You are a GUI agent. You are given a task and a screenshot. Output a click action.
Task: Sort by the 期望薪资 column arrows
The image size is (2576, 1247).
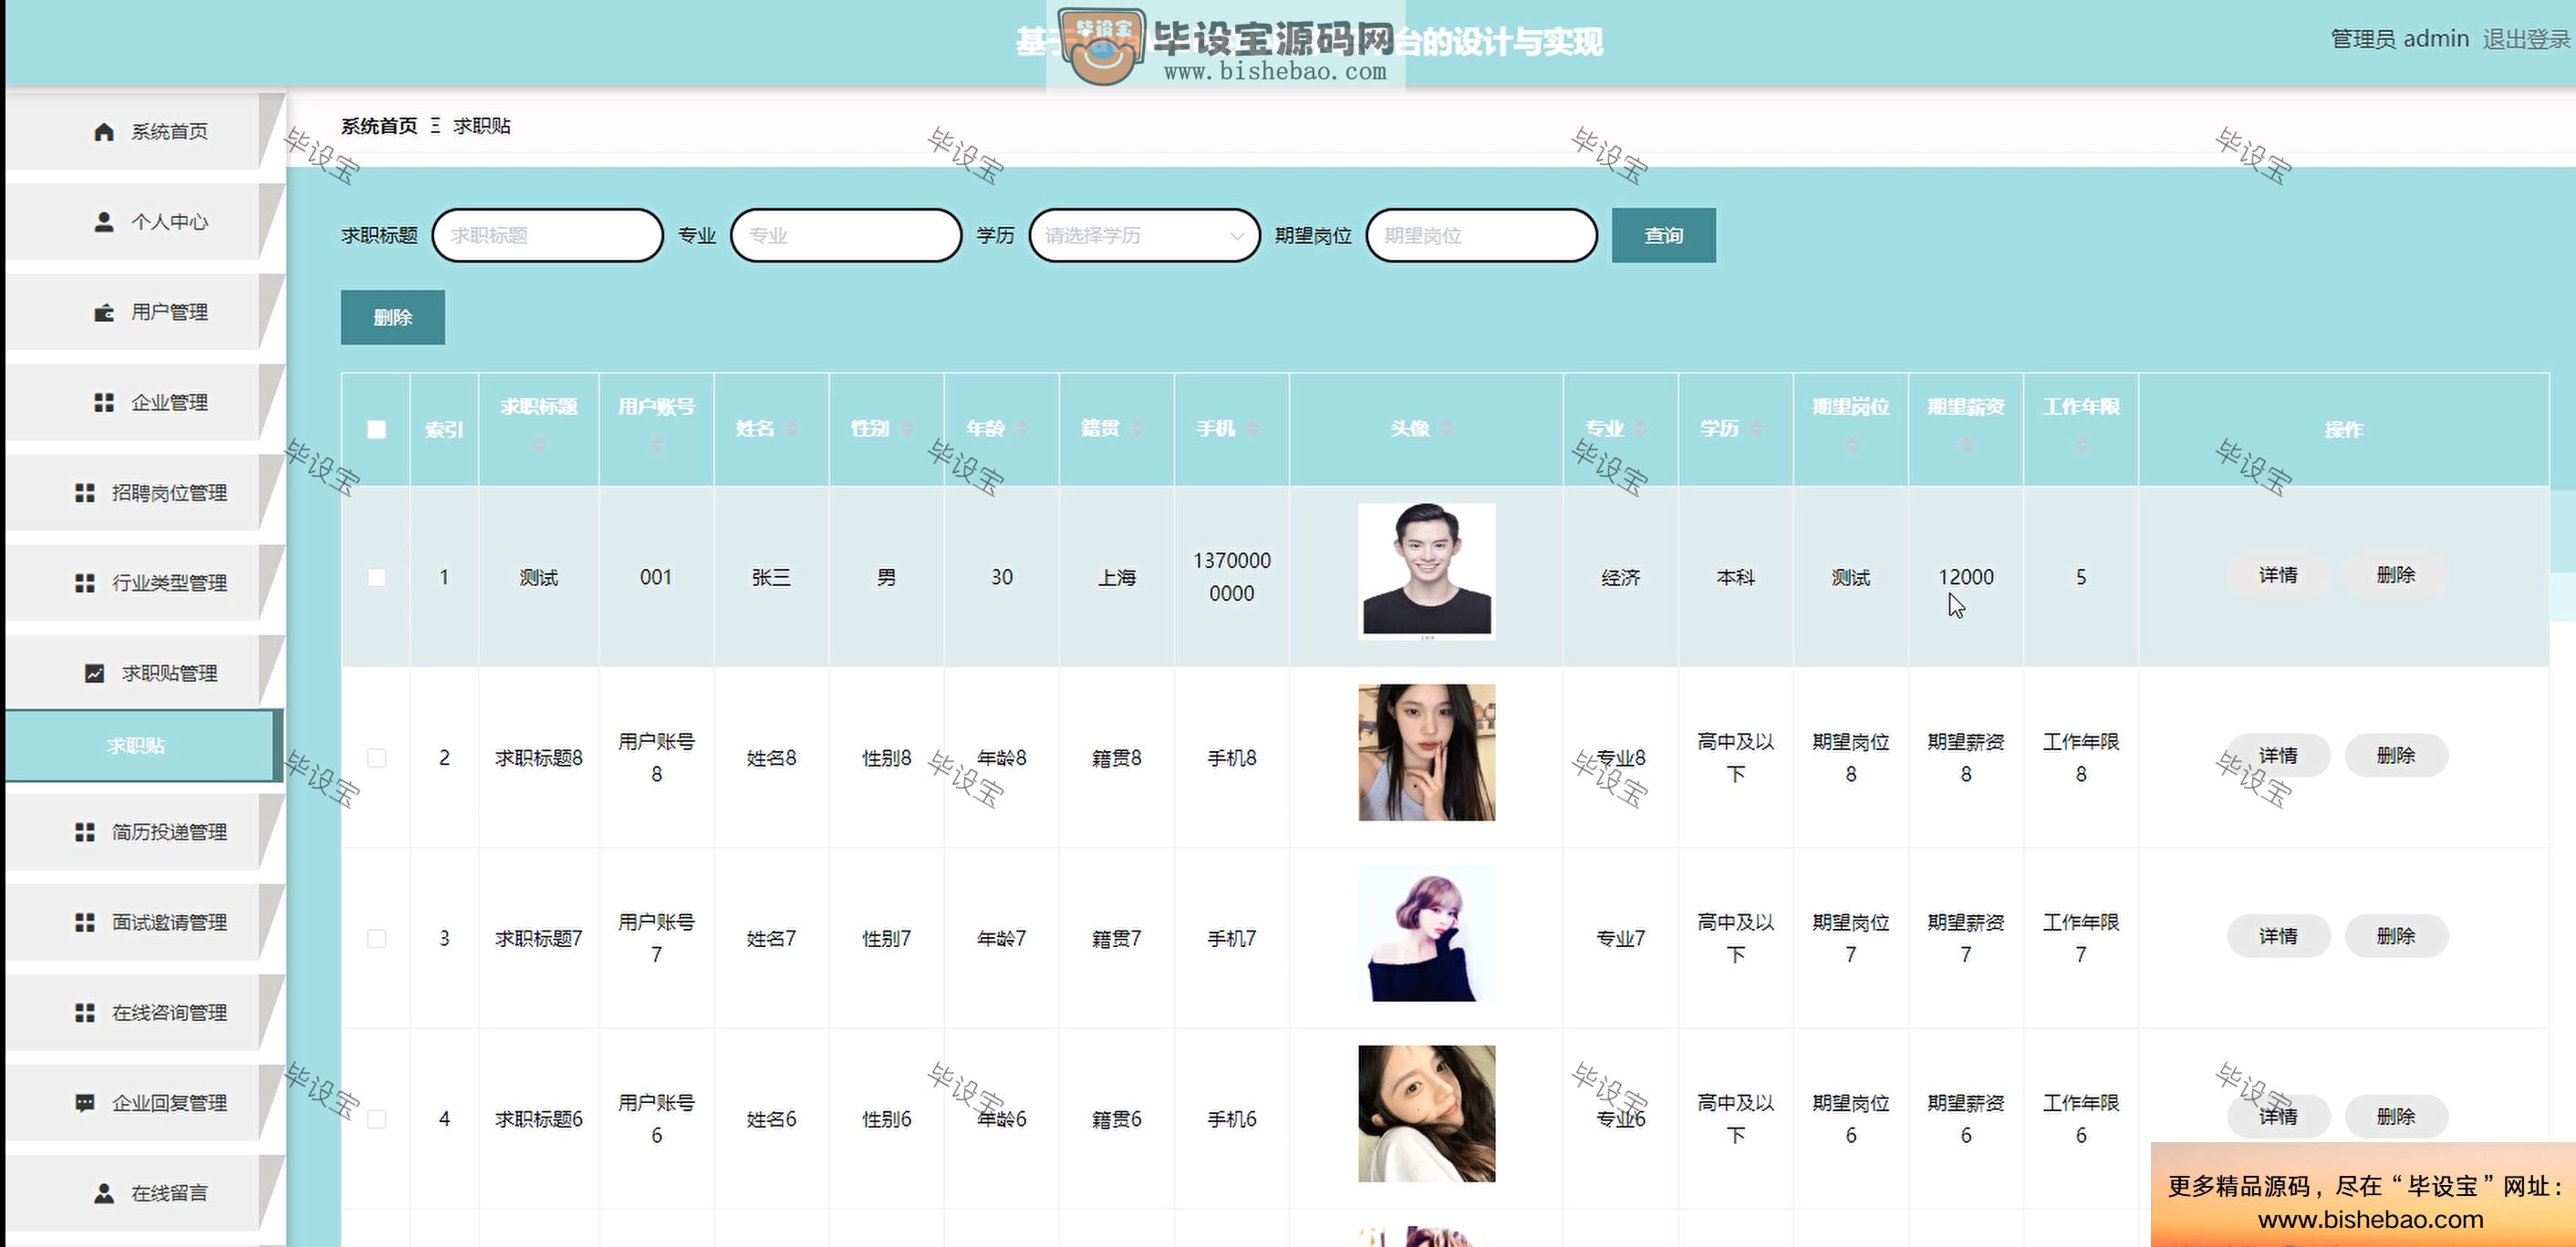tap(1966, 445)
